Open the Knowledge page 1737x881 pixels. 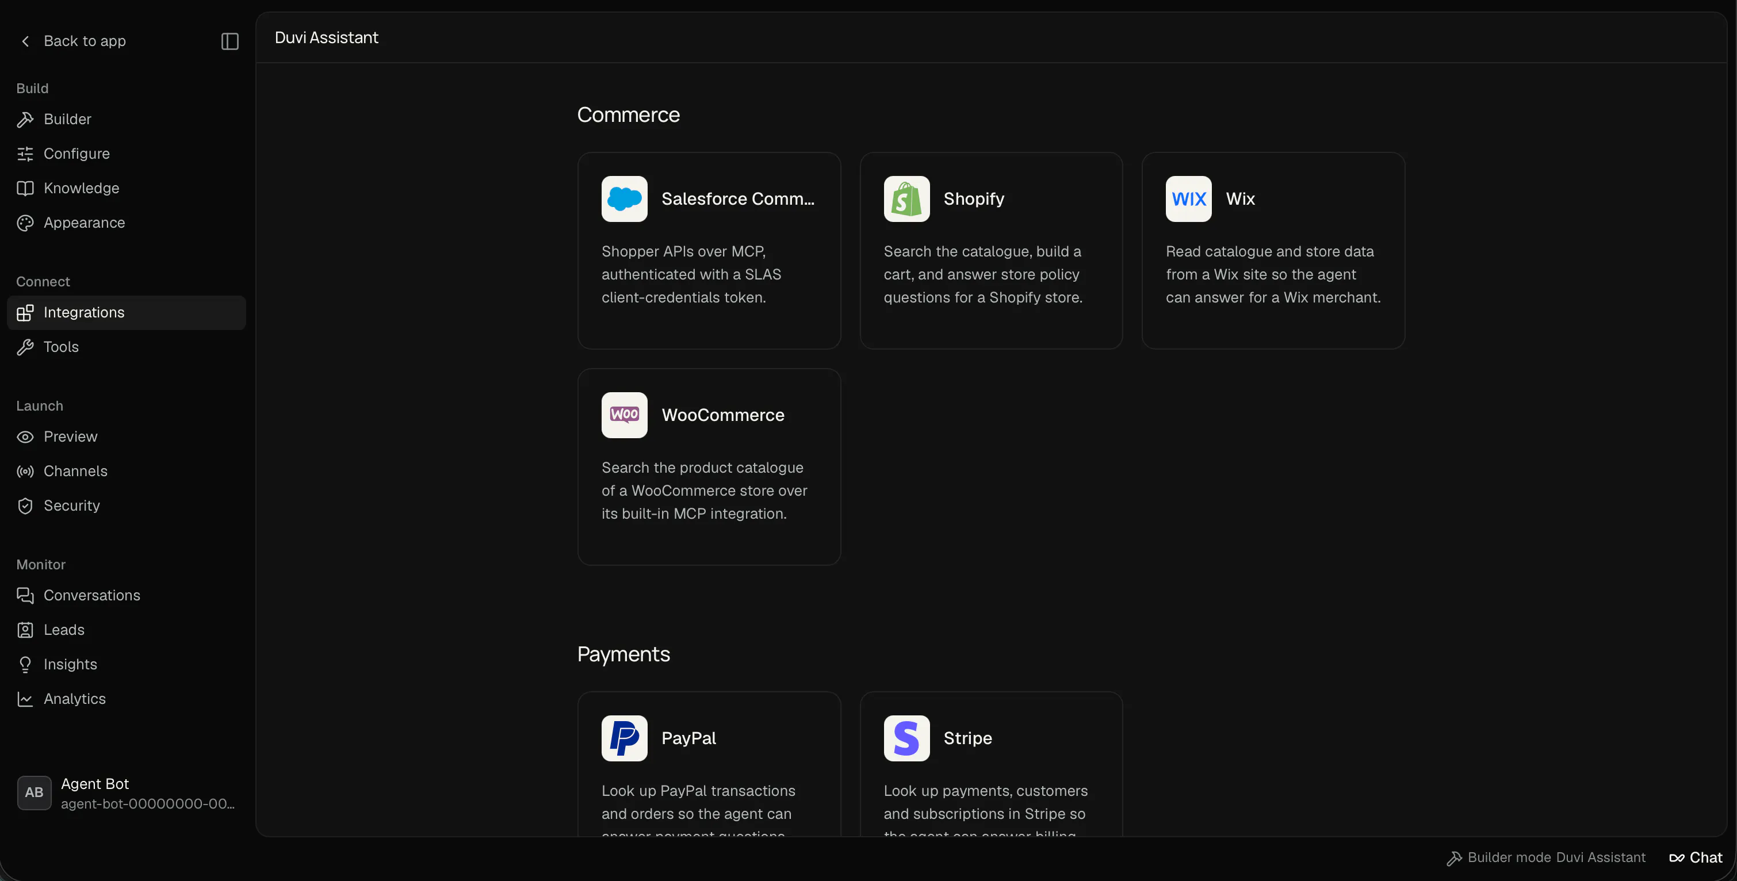pos(126,188)
